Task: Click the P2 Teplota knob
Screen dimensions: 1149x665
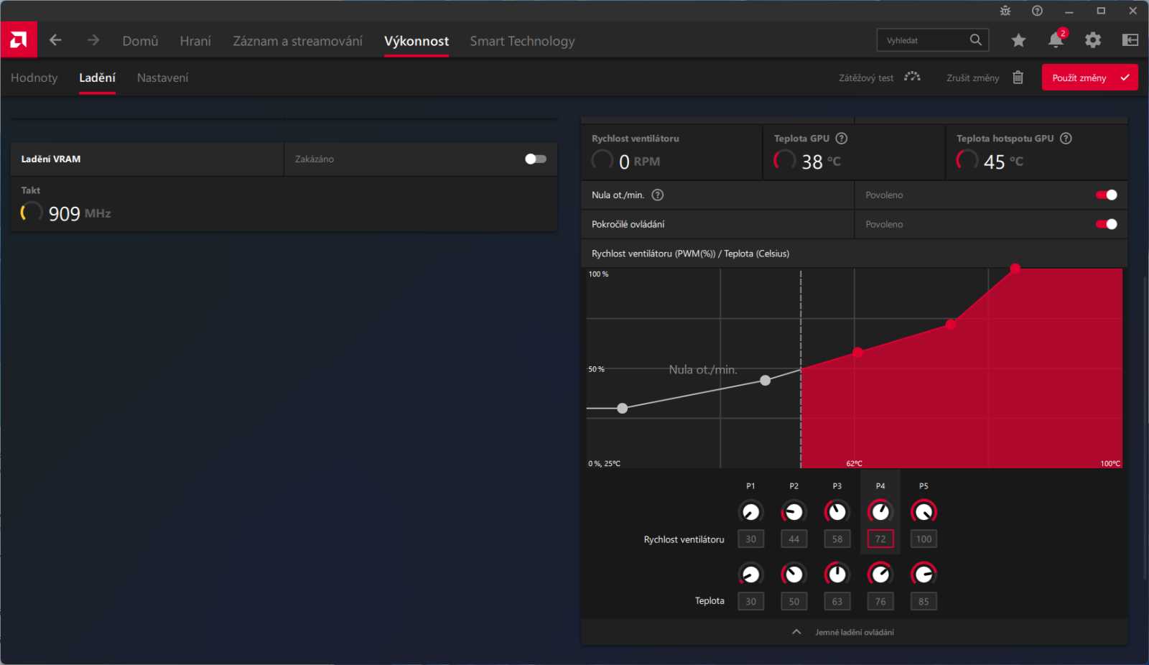Action: tap(794, 574)
